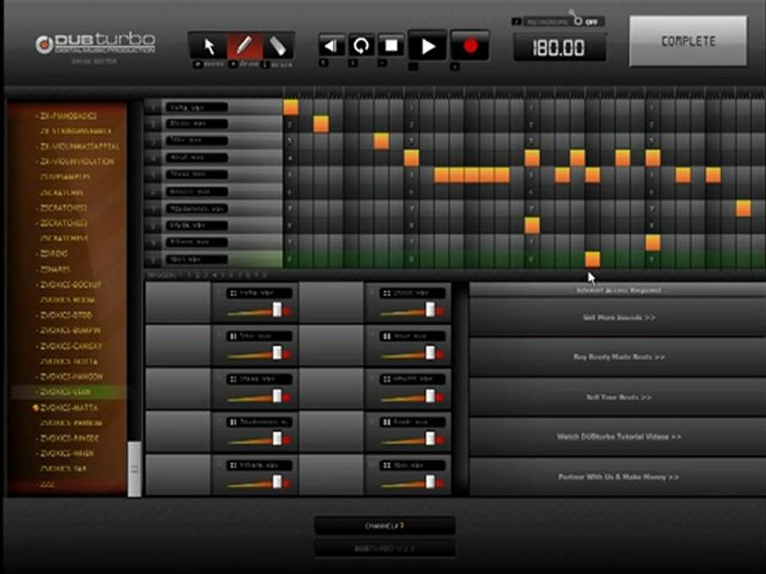
Task: Remove the orange note on green track 10
Action: [x=593, y=259]
